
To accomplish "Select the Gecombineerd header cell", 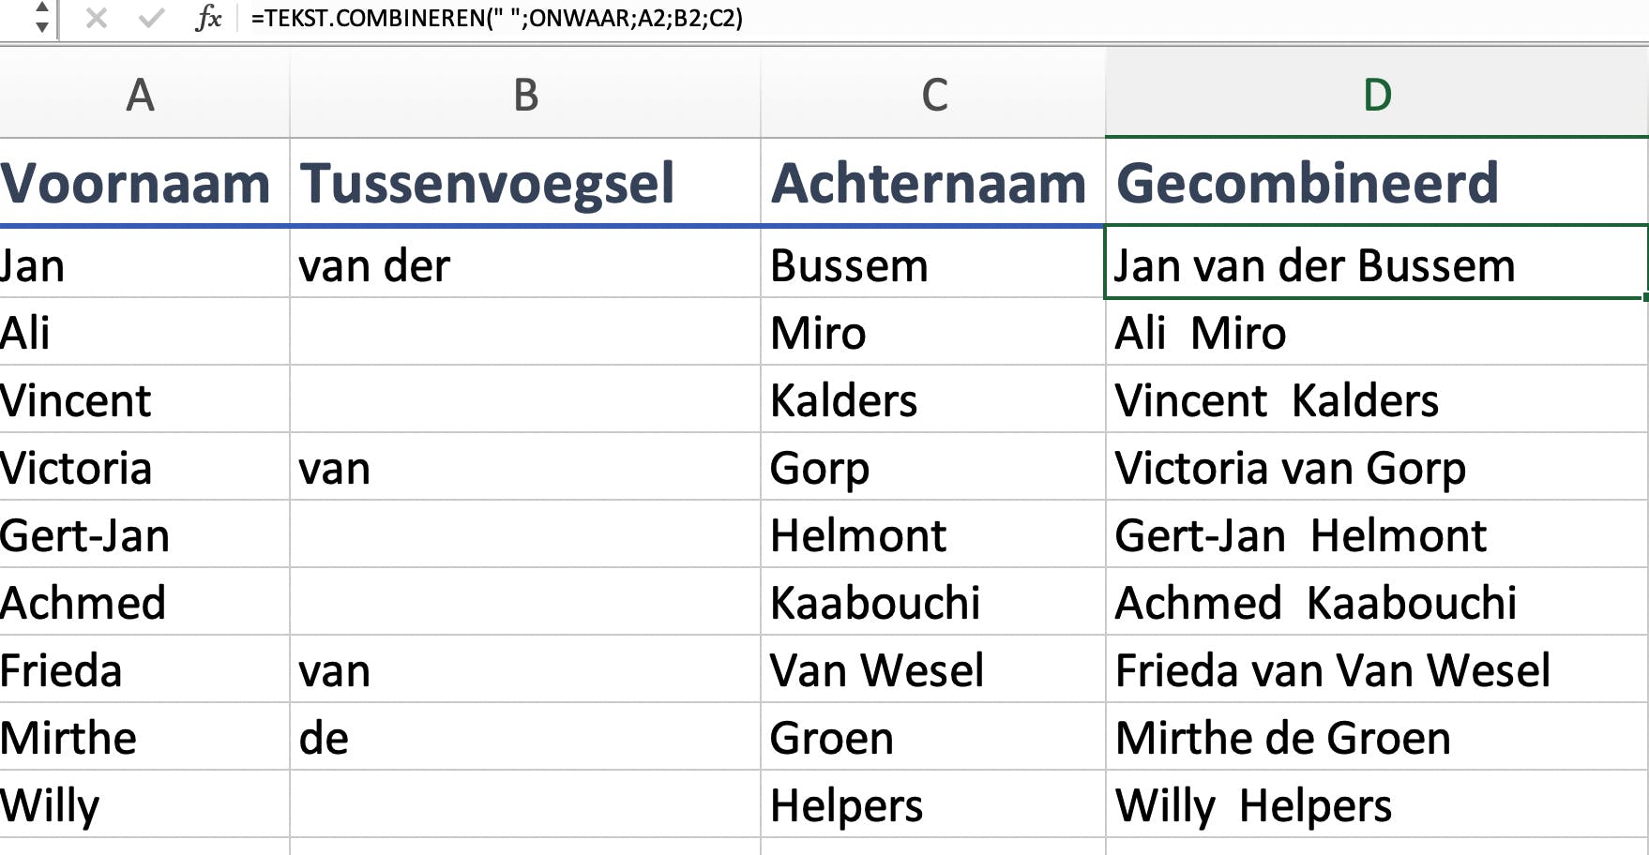I will pos(1308,183).
